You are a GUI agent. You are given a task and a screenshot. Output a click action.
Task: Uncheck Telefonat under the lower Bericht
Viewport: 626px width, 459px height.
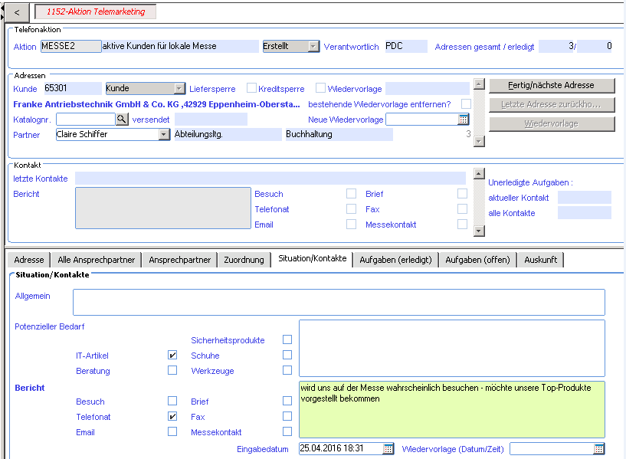172,416
